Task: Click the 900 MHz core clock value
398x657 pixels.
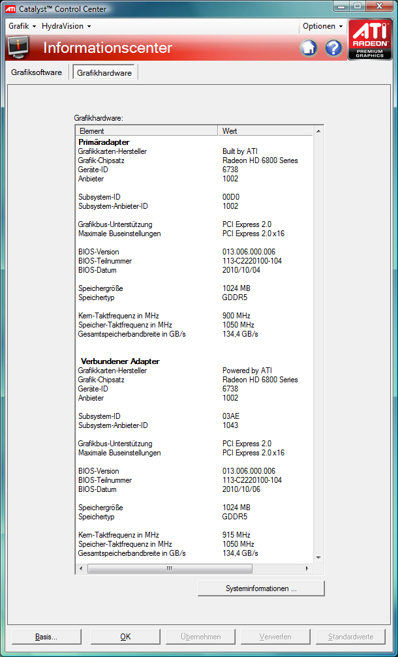Action: 236,316
